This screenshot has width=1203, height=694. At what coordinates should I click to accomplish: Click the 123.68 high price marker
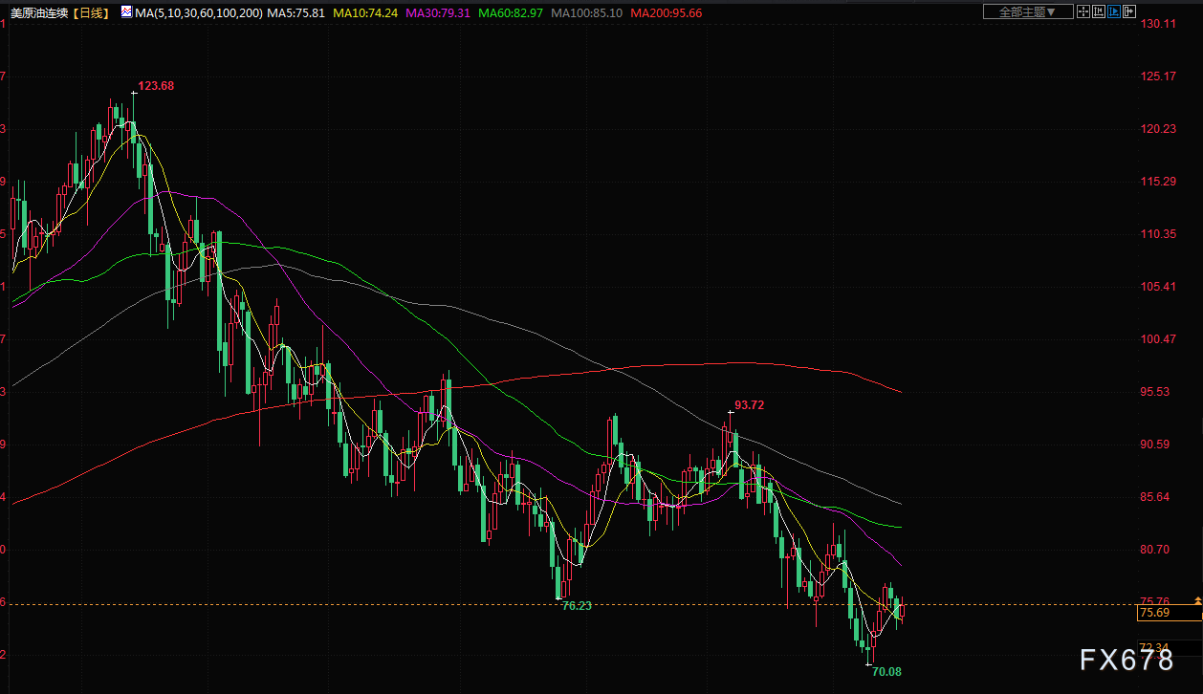pos(156,86)
